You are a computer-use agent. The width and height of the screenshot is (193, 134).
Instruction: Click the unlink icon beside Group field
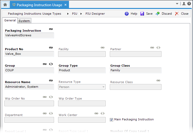(x=51, y=64)
